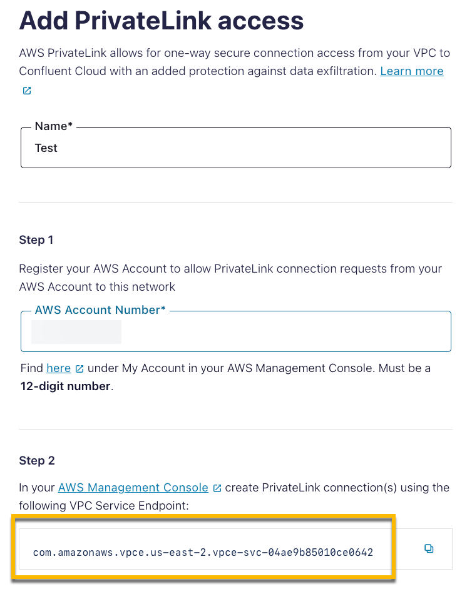Image resolution: width=472 pixels, height=599 pixels.
Task: Click the AWS Account Number* label
Action: tap(100, 310)
